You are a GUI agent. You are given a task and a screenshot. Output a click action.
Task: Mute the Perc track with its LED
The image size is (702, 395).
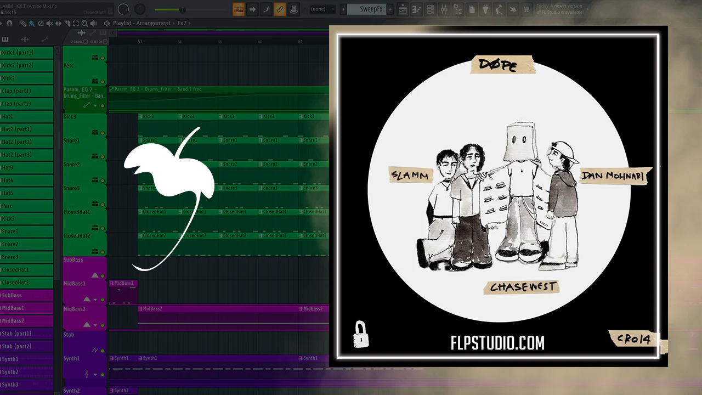(x=103, y=81)
